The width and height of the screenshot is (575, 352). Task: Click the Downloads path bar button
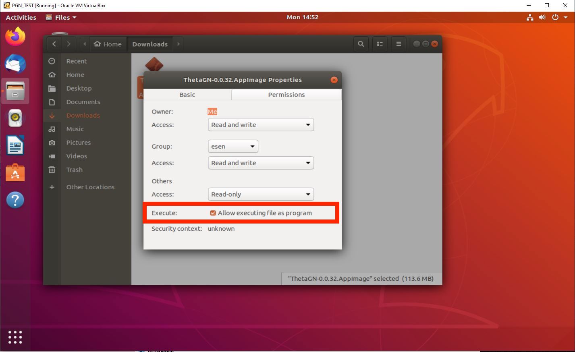150,44
